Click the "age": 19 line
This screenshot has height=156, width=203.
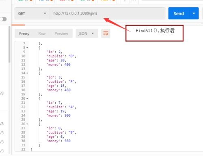[x=56, y=111]
